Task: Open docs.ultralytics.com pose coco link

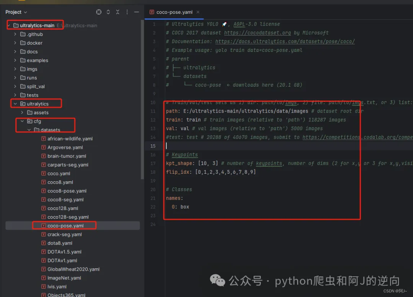Action: 285,42
